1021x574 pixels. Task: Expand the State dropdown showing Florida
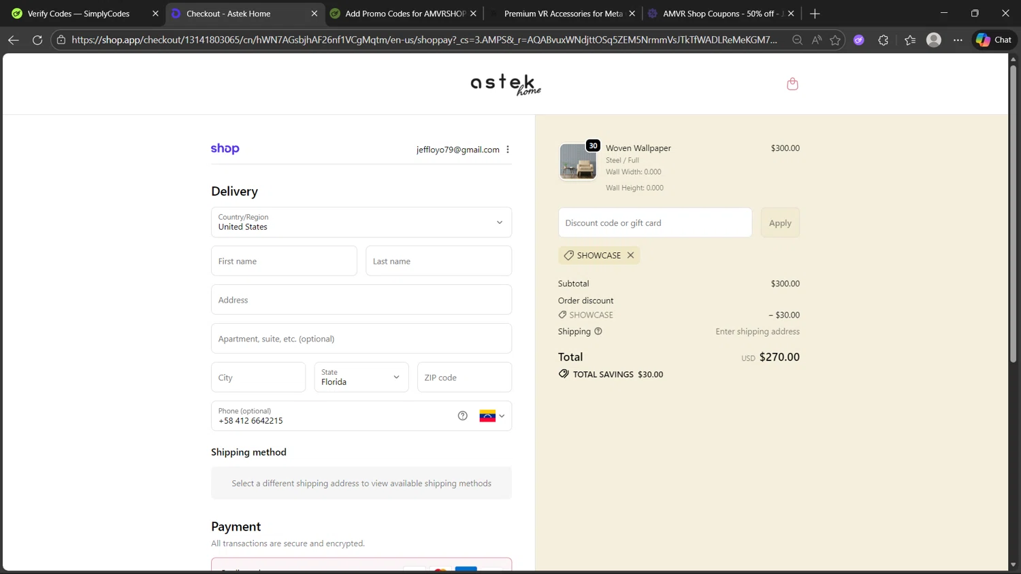(361, 377)
